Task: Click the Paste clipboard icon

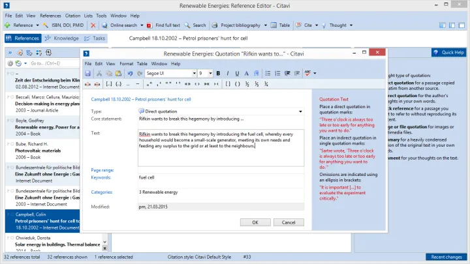Action: [x=118, y=73]
